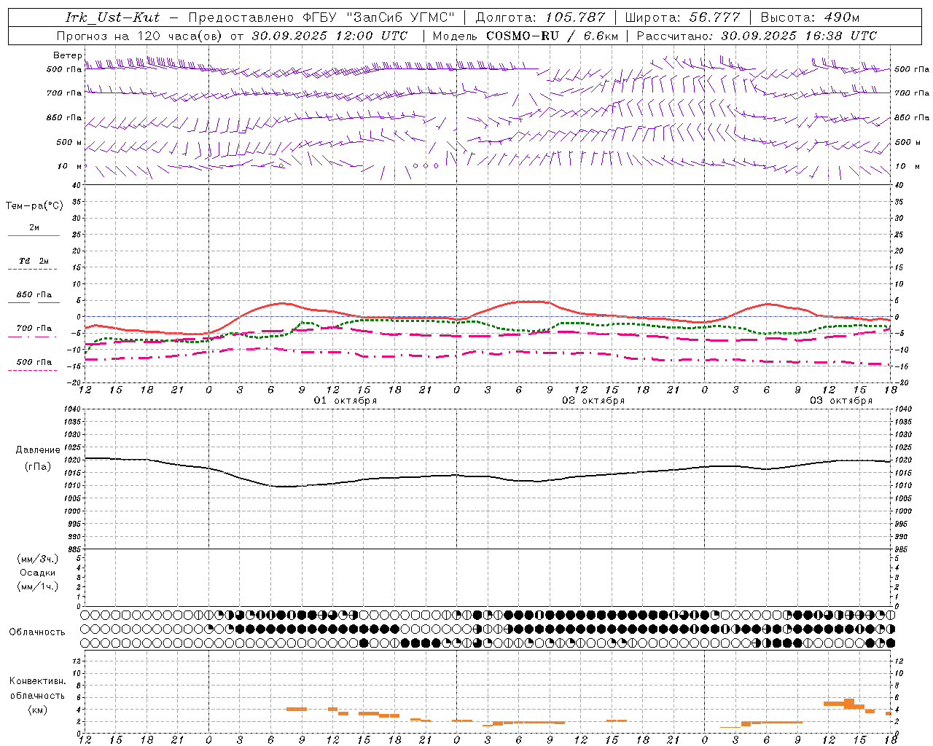Click the Тем-ра(°C) legend title
933x746 pixels.
[34, 206]
